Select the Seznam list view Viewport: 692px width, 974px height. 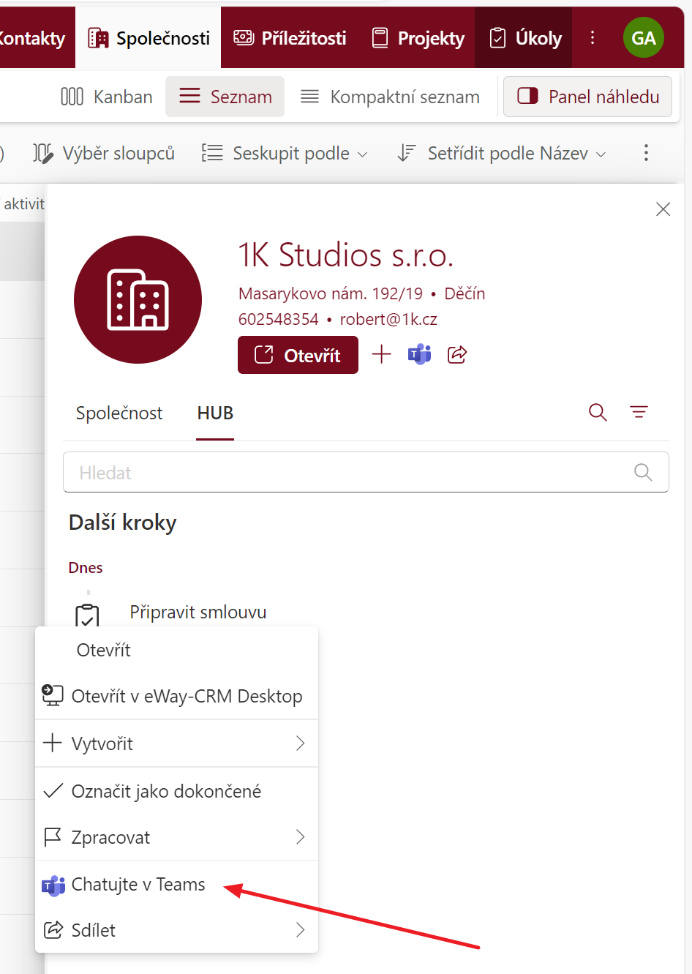pos(225,97)
